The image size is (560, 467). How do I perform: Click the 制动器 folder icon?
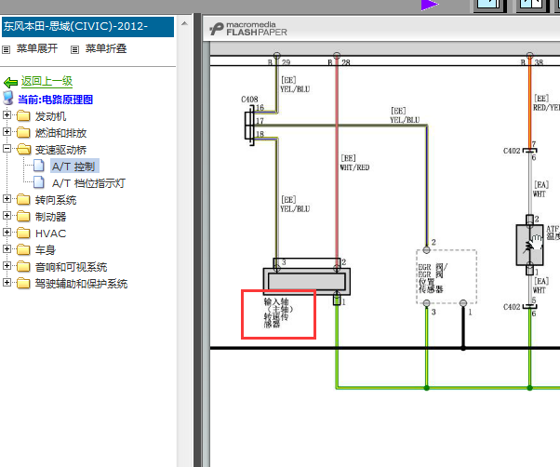click(23, 216)
